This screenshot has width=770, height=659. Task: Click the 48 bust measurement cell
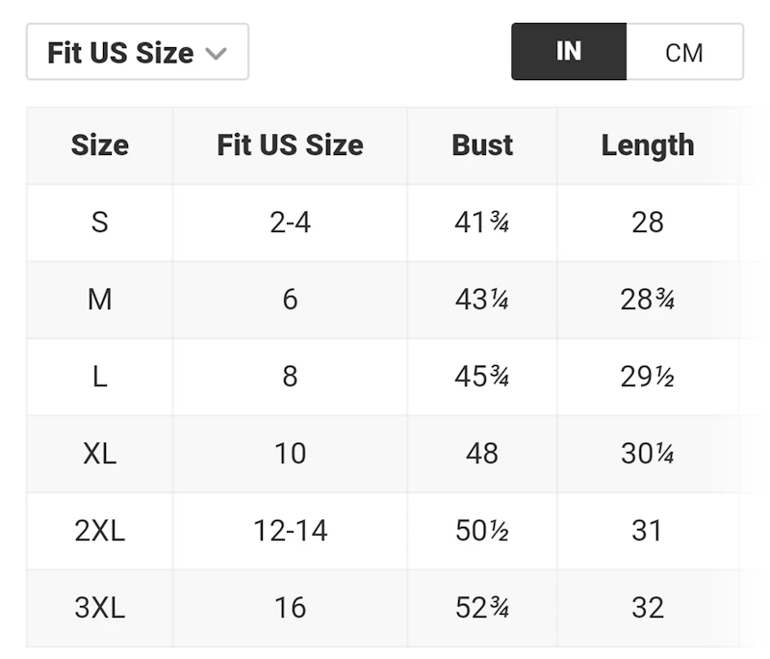(x=482, y=454)
